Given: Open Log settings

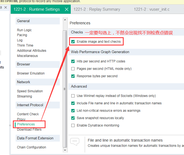Looking at the screenshot, I should pos(20,40).
